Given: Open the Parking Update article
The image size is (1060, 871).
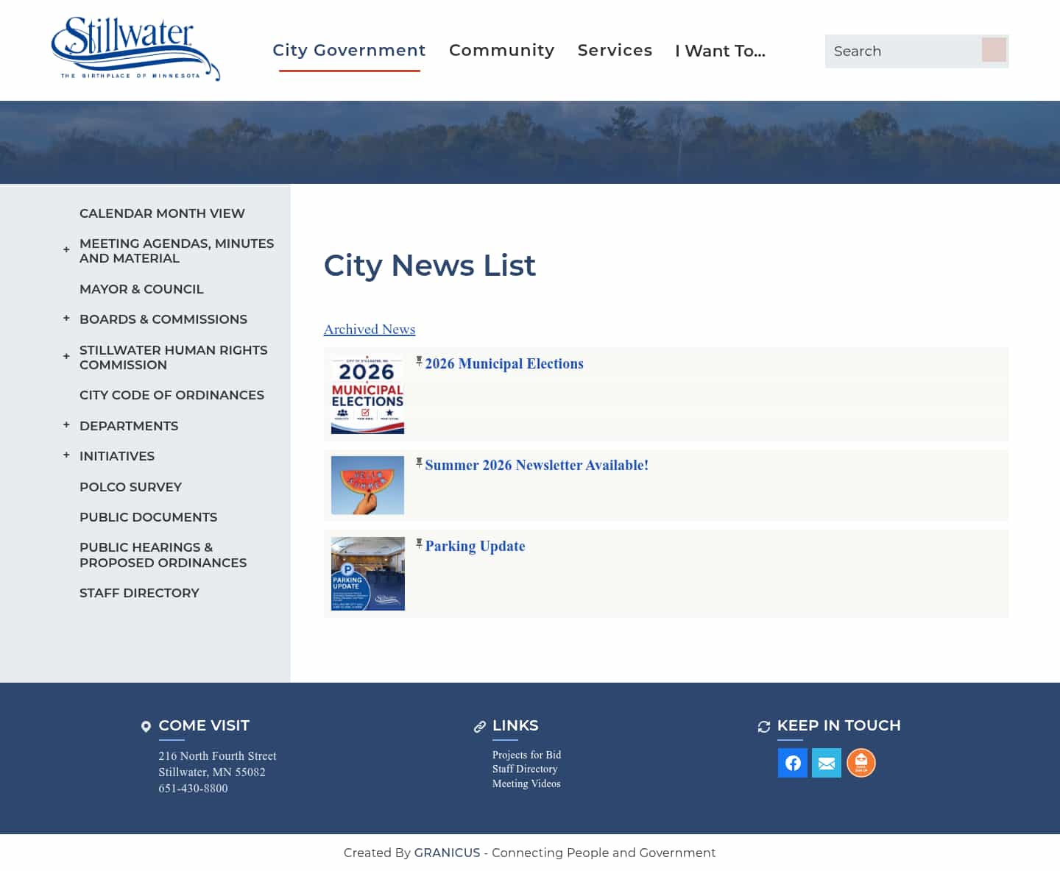Looking at the screenshot, I should click(475, 546).
